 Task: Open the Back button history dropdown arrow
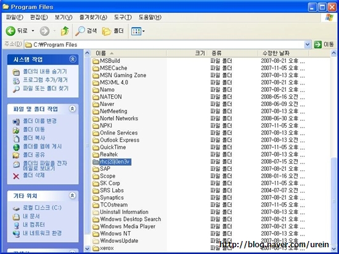tap(33, 31)
